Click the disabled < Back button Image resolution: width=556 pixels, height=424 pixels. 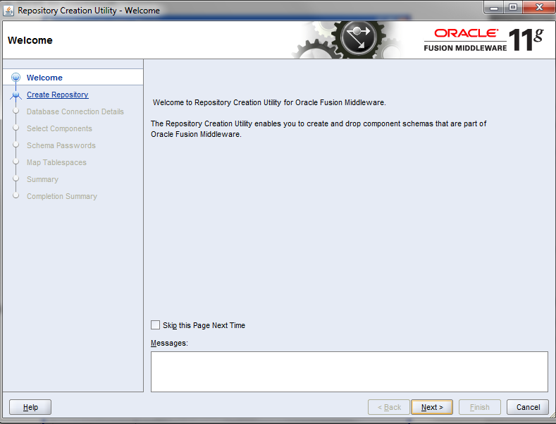pos(388,407)
